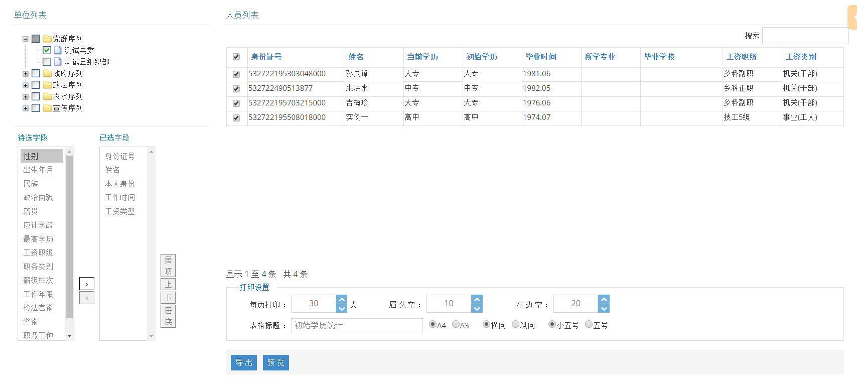Image resolution: width=857 pixels, height=384 pixels.
Task: Check the 政府序列 checkbox
Action: (x=36, y=73)
